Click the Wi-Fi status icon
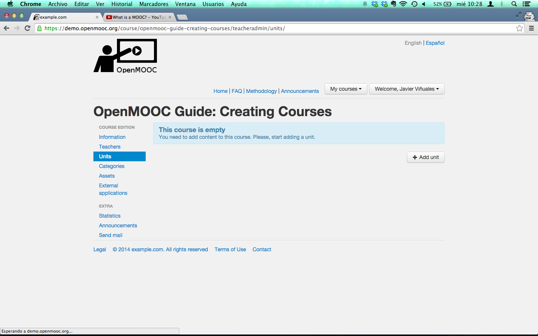 pyautogui.click(x=403, y=4)
